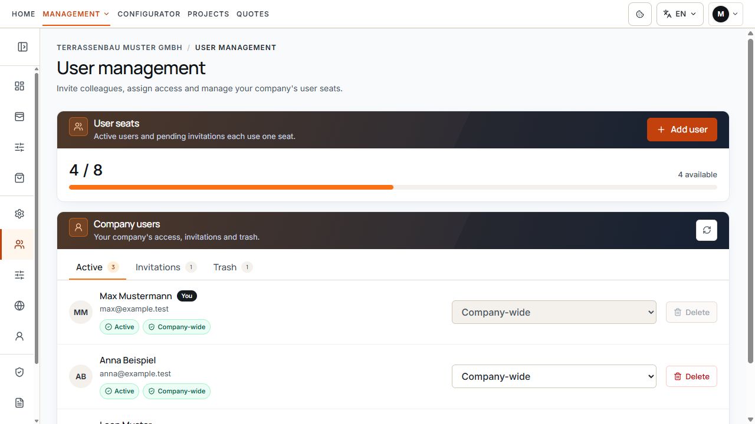This screenshot has height=424, width=755.
Task: Follow the Terrassenbau Muster GmbH breadcrumb link
Action: 120,48
